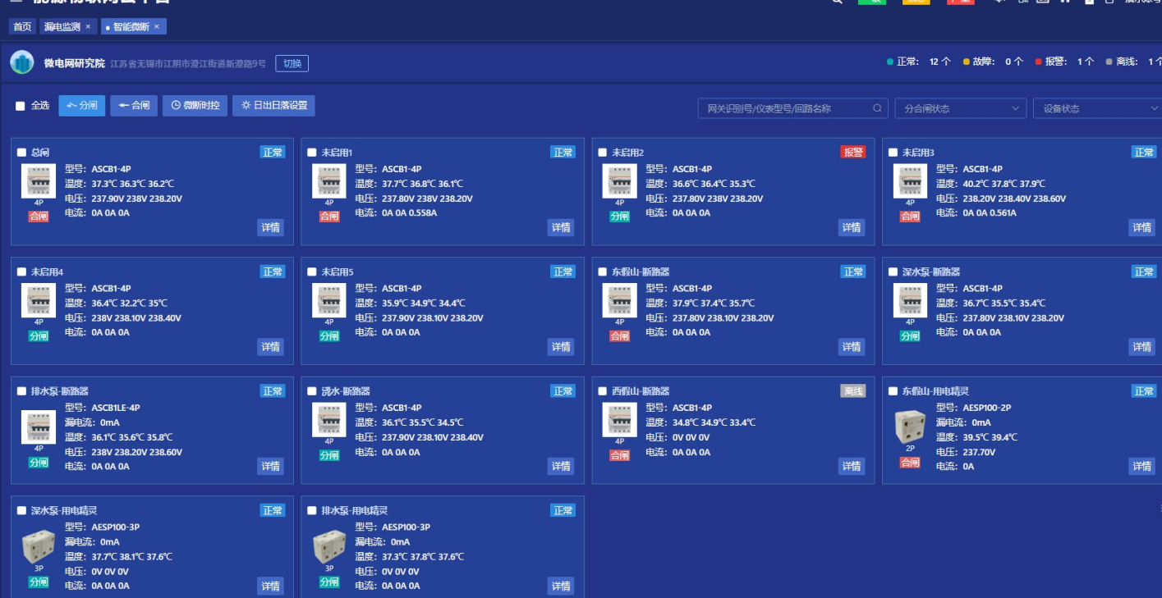Click the 切换 button beside the address

pyautogui.click(x=292, y=64)
